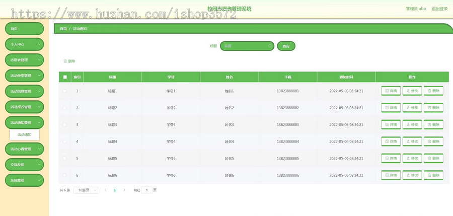Toggle the select-all checkbox in table header
The image size is (453, 216).
click(x=65, y=77)
